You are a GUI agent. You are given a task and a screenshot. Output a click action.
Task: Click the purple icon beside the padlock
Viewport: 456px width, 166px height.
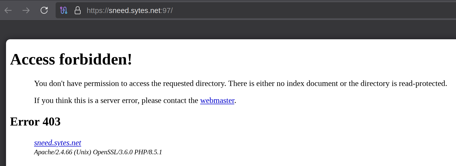point(64,10)
